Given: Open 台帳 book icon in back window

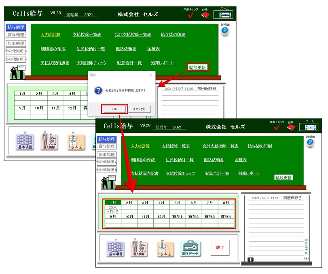Looking at the screenshot, I should coord(205,15).
